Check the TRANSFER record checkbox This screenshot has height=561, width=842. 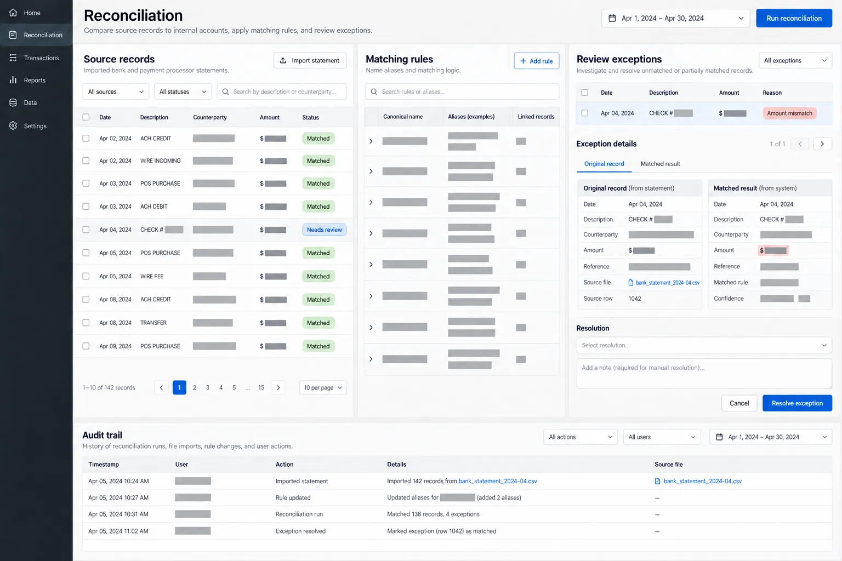86,323
